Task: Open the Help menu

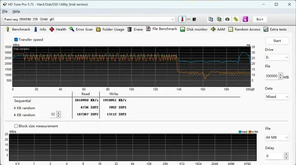Action: (x=16, y=11)
